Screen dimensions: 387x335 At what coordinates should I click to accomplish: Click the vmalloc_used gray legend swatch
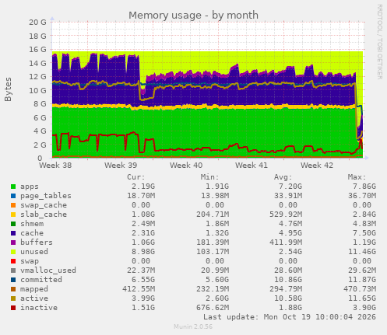pos(13,270)
